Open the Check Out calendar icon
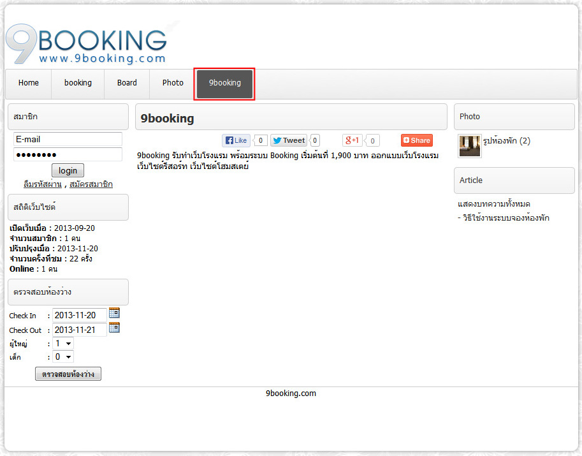582x456 pixels. (114, 328)
